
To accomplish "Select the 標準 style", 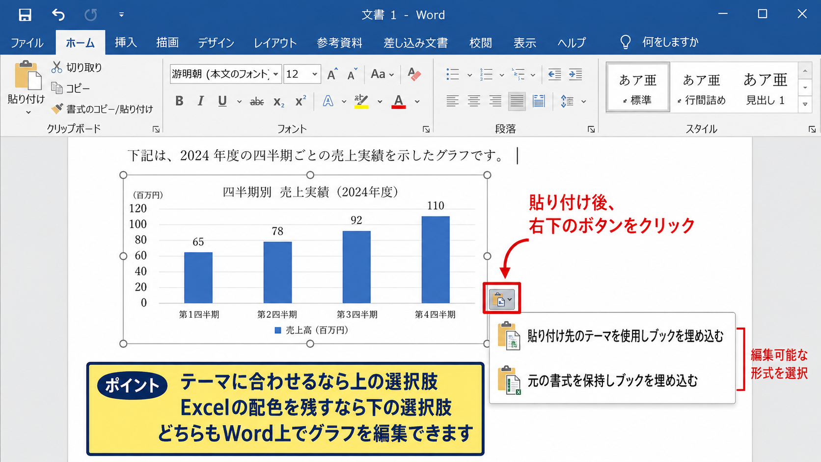I will tap(638, 87).
